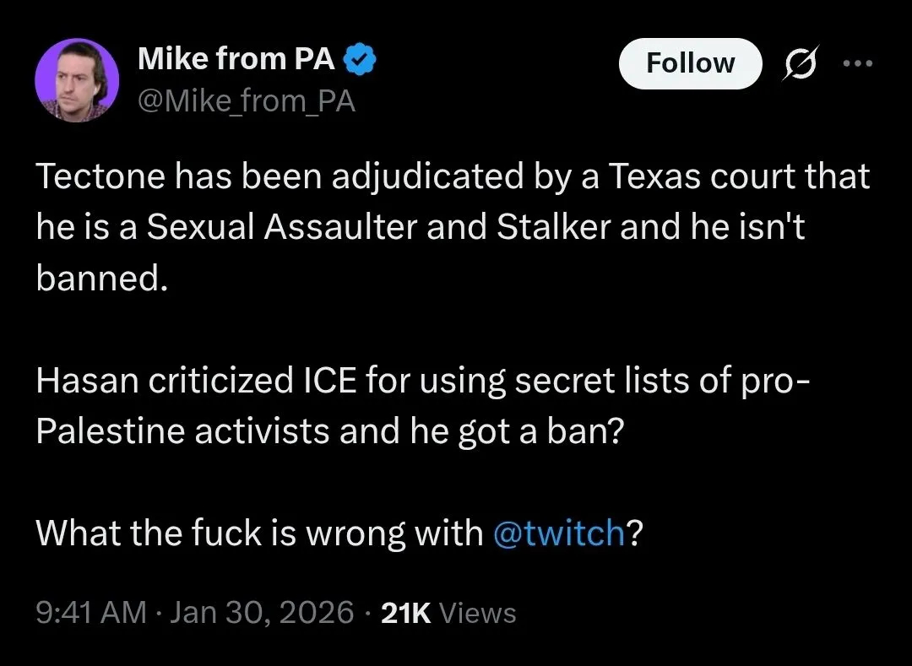
Task: Follow the Mike from PA account
Action: [690, 63]
